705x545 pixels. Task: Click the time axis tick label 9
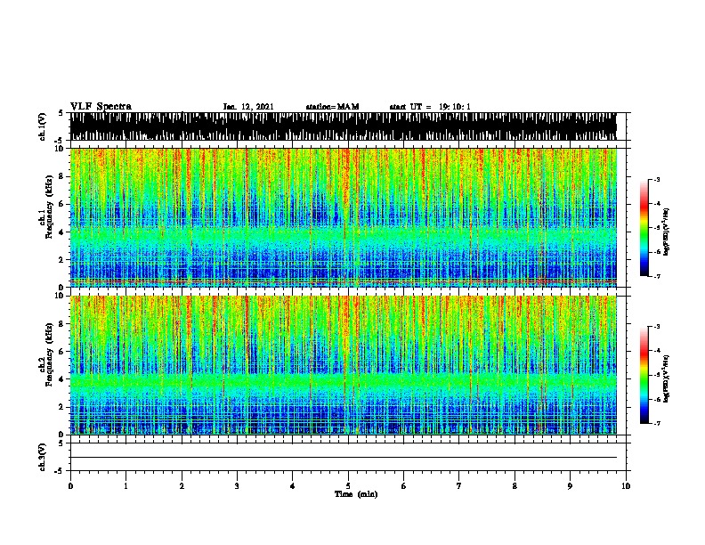pyautogui.click(x=570, y=486)
